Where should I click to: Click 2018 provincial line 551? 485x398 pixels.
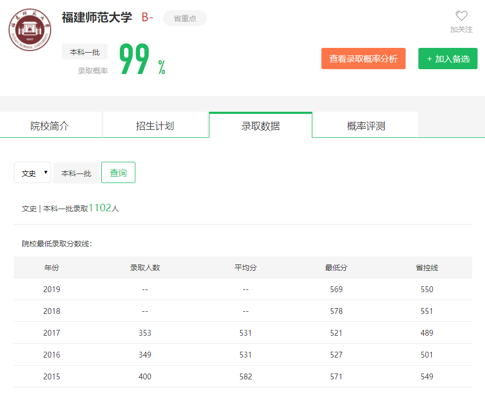pos(426,311)
